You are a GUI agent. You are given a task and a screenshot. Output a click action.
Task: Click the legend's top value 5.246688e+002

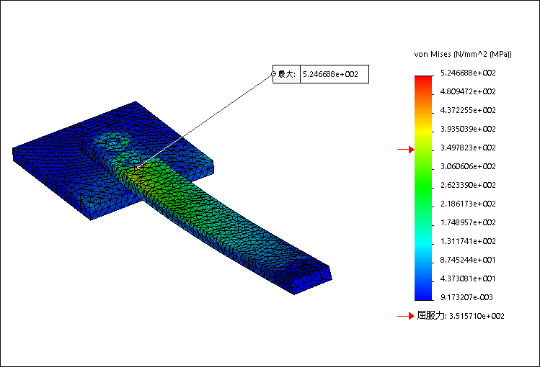468,73
